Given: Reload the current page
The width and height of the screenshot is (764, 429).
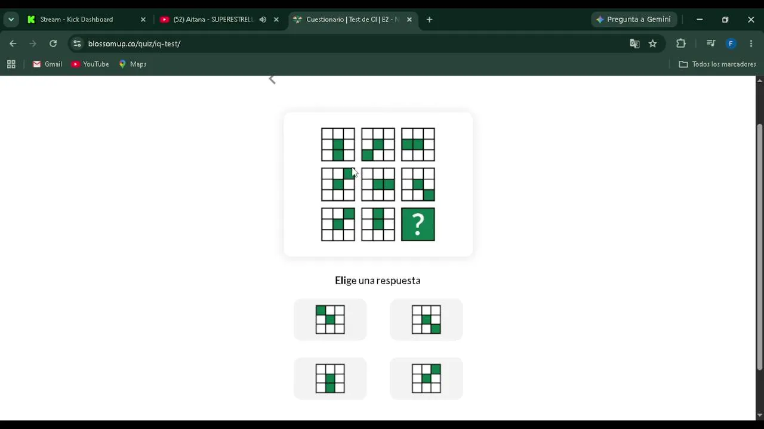Looking at the screenshot, I should coord(53,43).
